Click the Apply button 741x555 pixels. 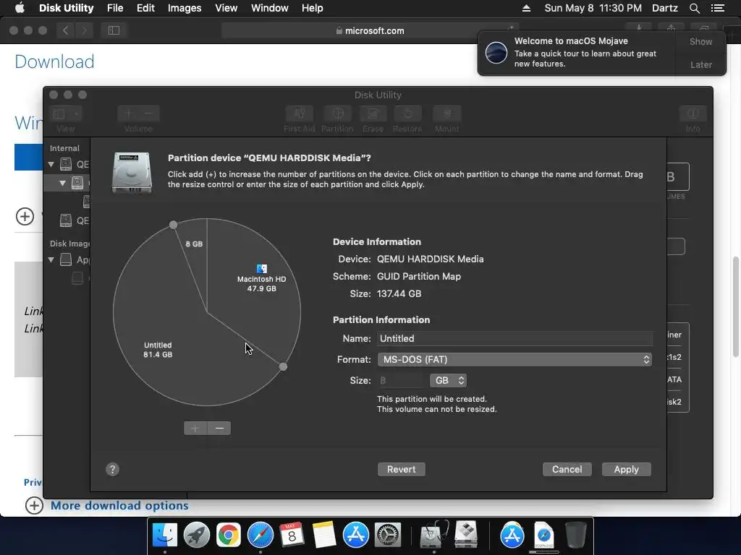(626, 469)
